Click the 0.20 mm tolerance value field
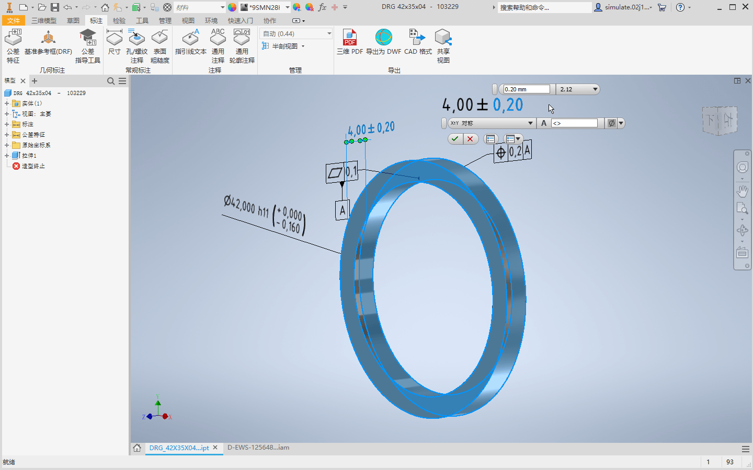753x470 pixels. [527, 89]
